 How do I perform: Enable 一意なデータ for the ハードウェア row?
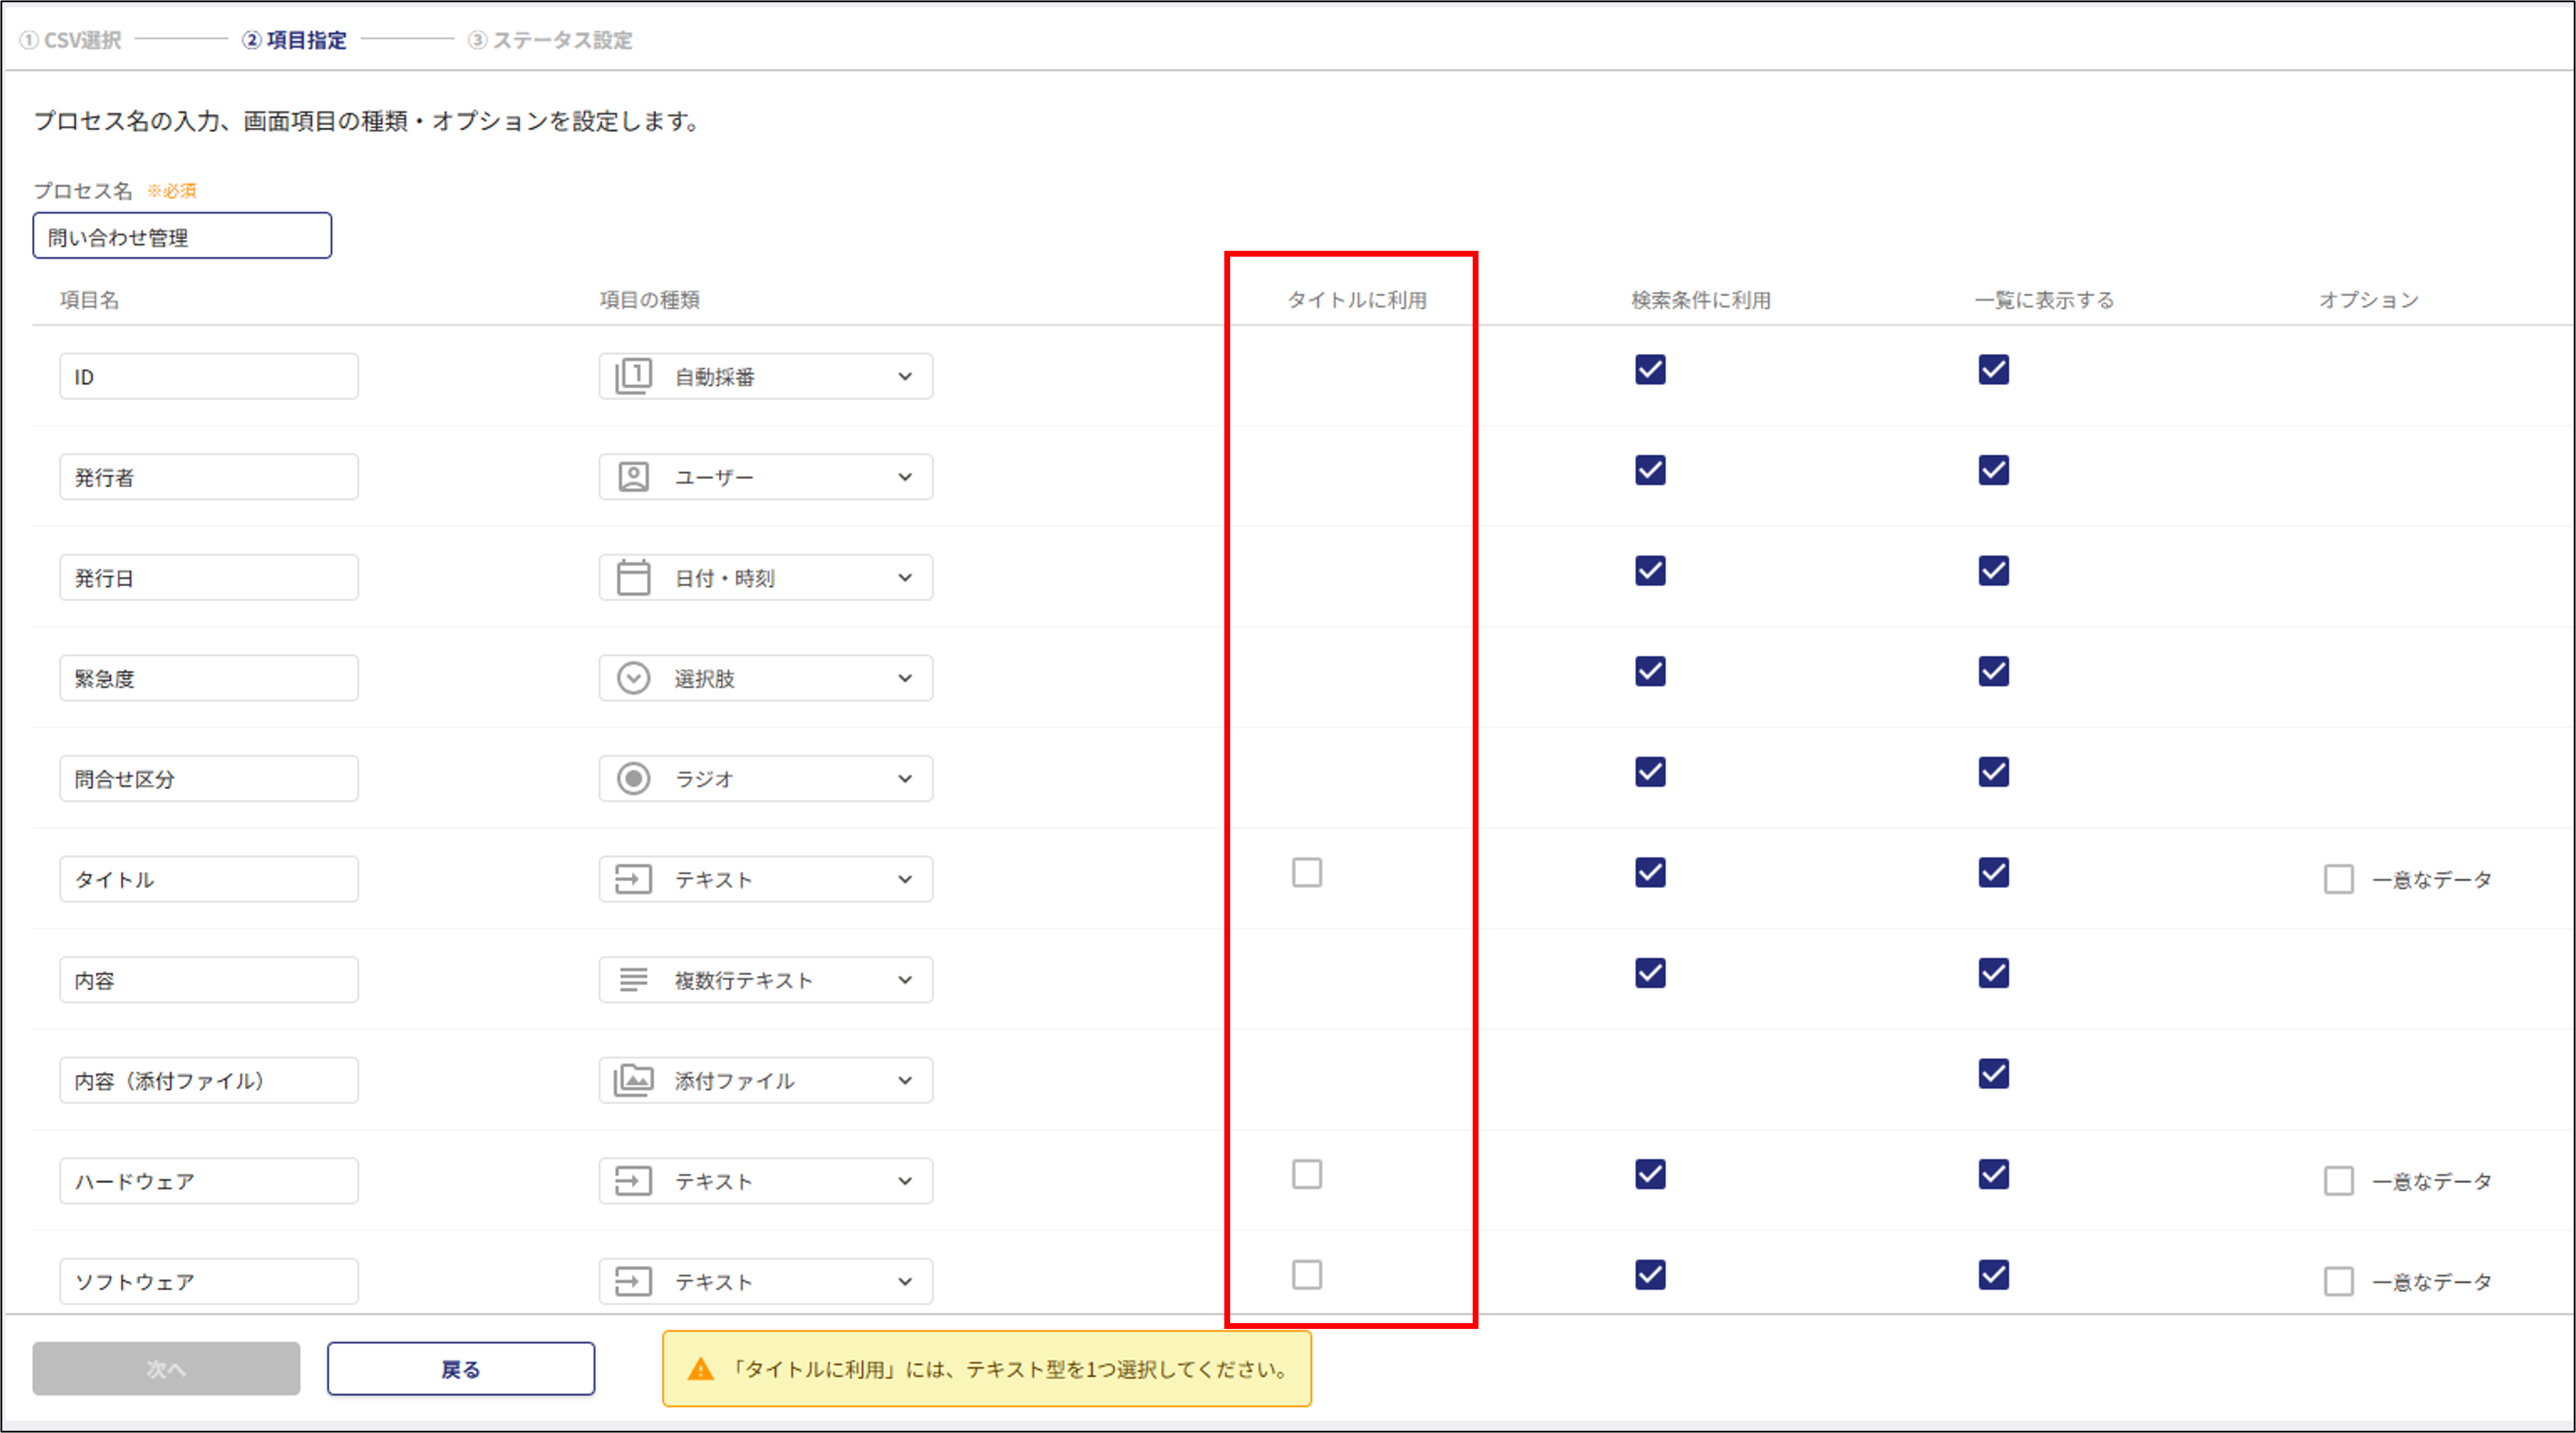pos(2338,1181)
